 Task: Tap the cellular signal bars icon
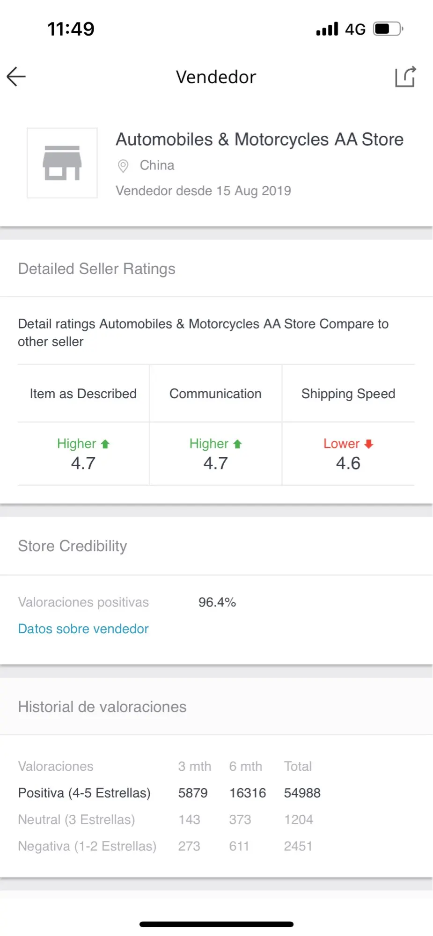(327, 29)
